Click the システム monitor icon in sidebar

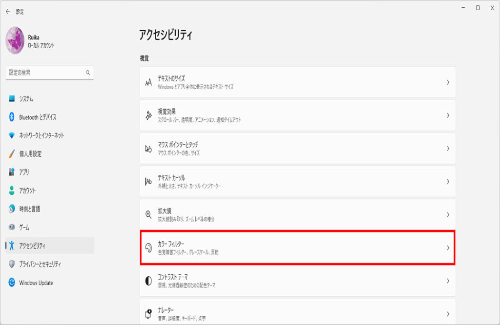tap(12, 98)
